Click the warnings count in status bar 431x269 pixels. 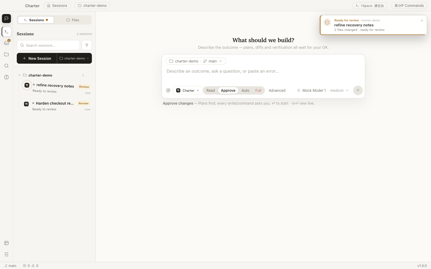pos(35,266)
